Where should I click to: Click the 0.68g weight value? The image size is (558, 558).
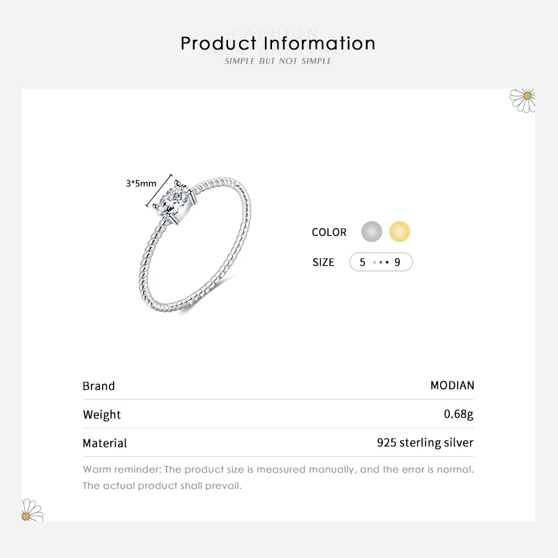click(458, 414)
